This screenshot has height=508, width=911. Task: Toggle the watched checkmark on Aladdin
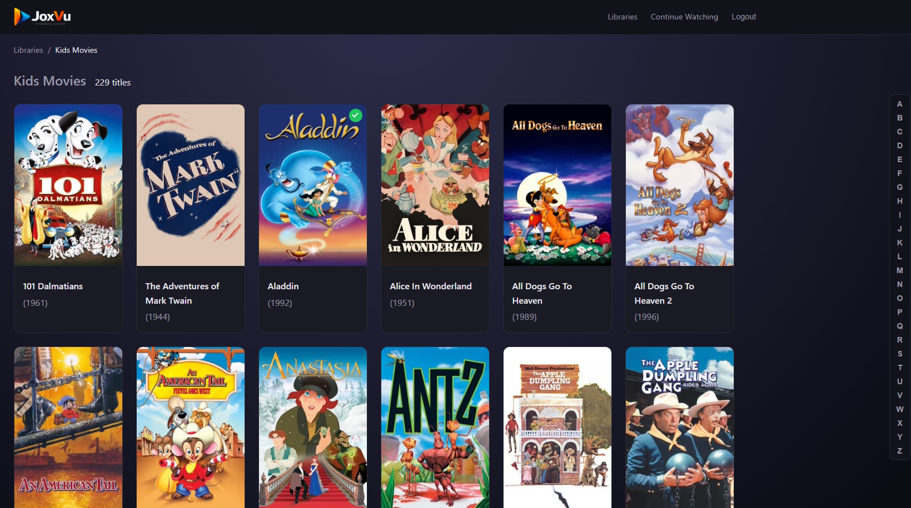coord(356,115)
